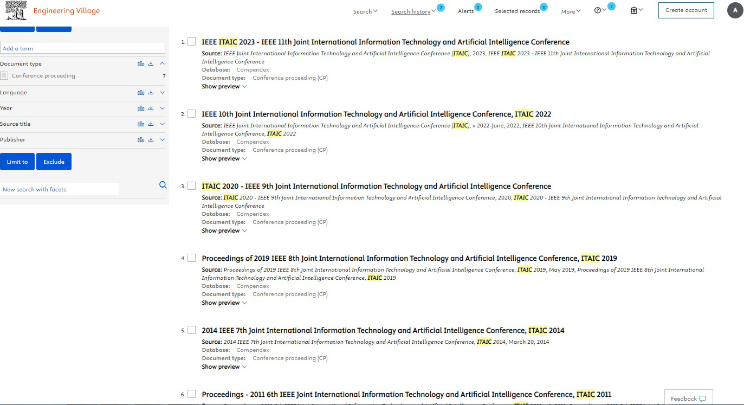The image size is (744, 405).
Task: Open IEEE 10th Joint conference ITAIC 2022 title
Action: [x=377, y=114]
